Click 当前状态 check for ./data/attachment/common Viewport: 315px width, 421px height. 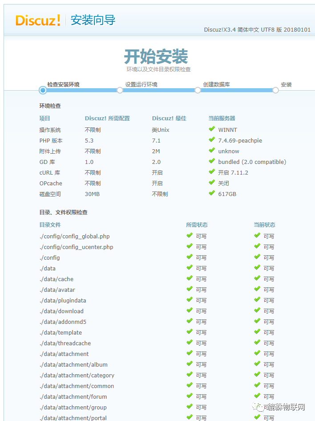pos(257,385)
